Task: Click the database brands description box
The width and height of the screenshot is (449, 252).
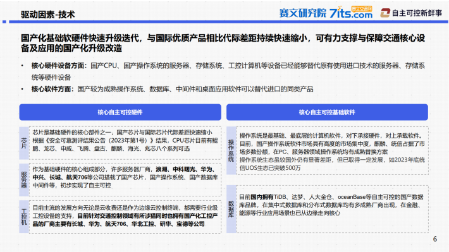Action: click(332, 209)
